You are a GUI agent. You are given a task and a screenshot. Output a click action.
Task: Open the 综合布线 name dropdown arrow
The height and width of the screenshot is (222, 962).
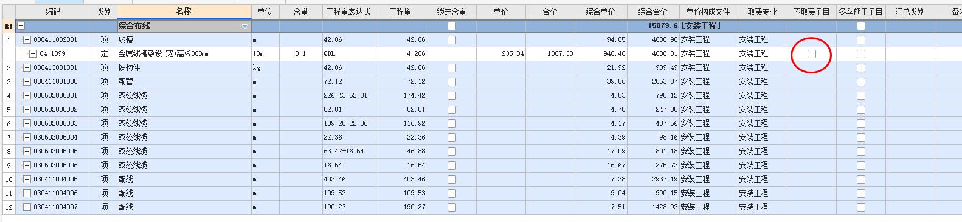pyautogui.click(x=245, y=27)
